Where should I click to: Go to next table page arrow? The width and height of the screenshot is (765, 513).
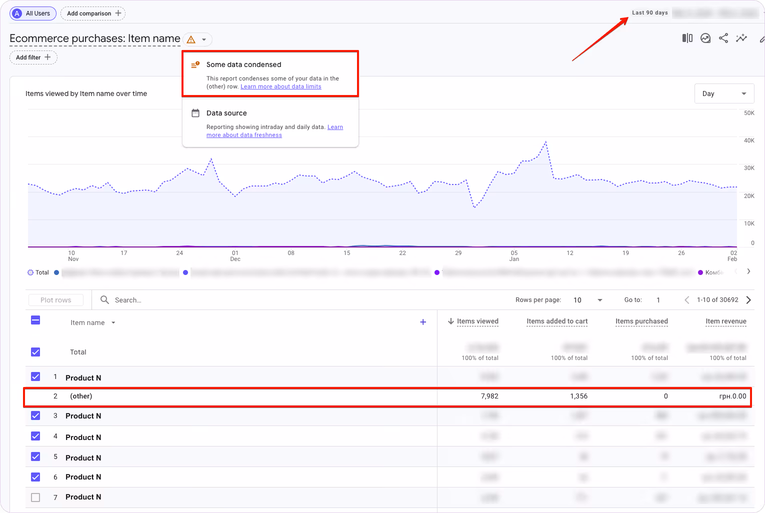pos(748,300)
